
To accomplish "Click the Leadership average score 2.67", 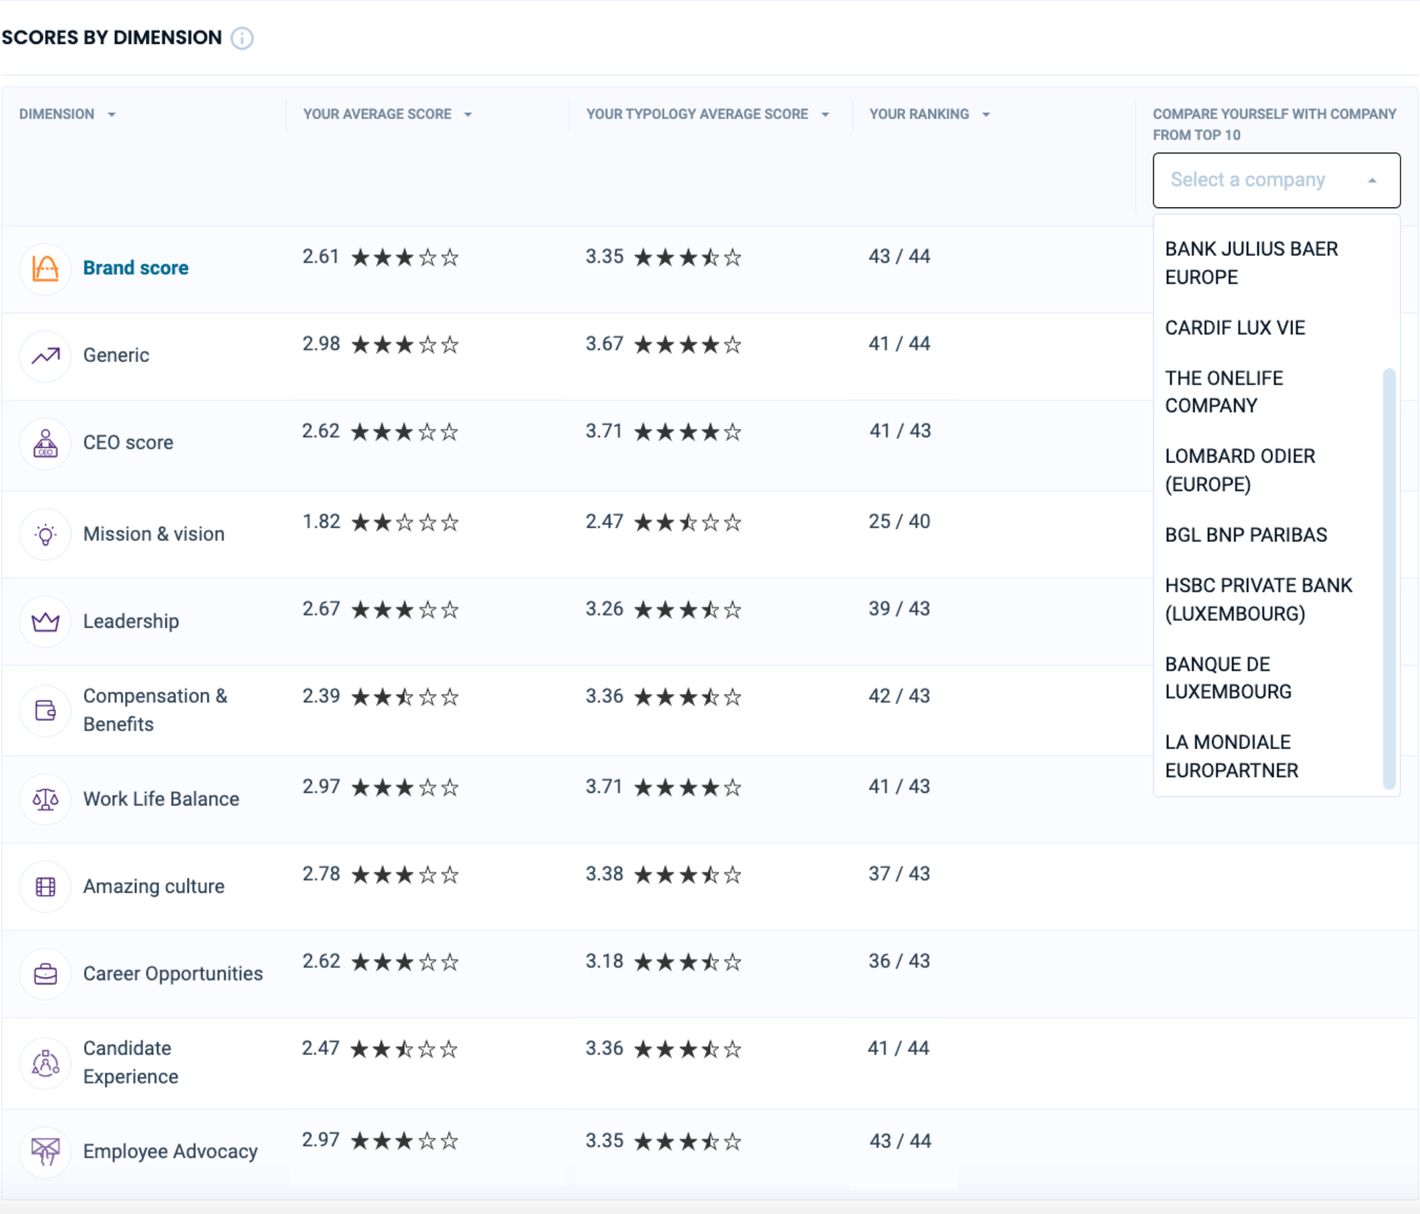I will point(321,609).
